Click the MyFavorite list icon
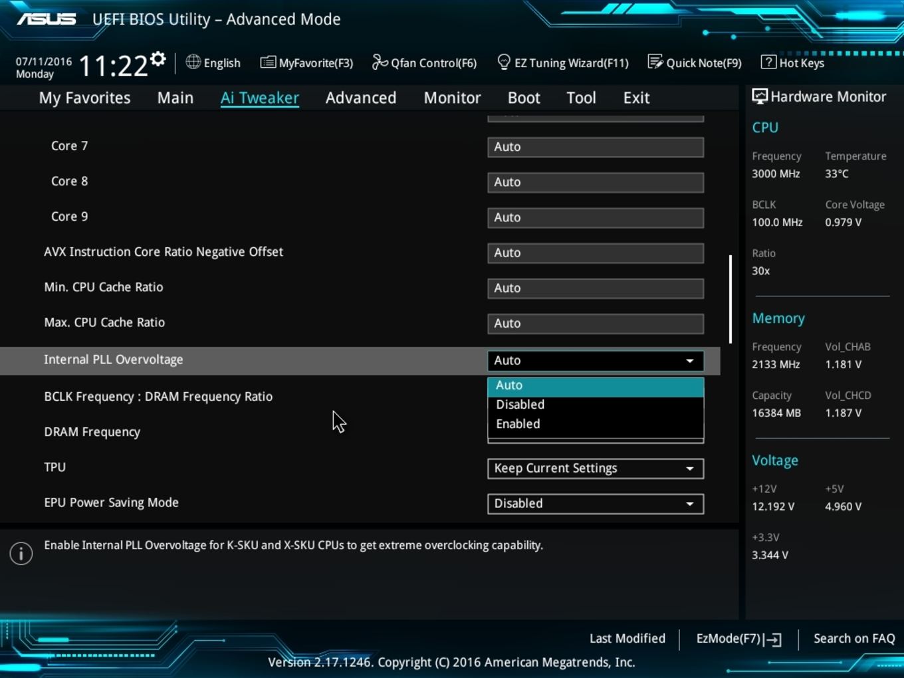904x678 pixels. (x=268, y=62)
